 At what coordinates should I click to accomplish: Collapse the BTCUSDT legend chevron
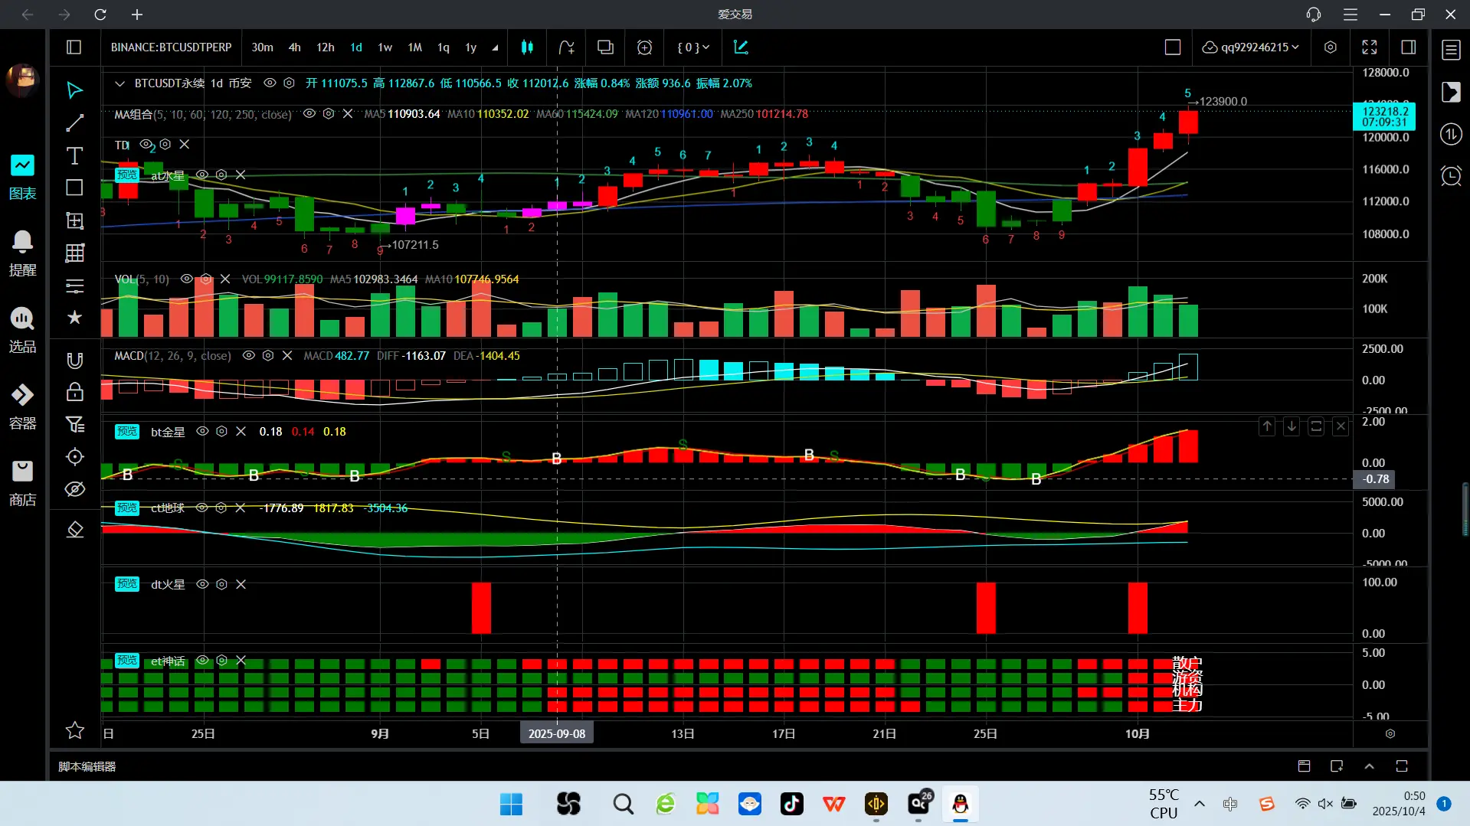(119, 83)
